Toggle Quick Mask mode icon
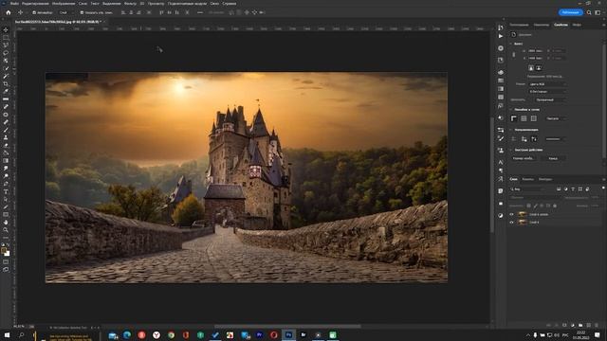This screenshot has width=607, height=341. [6, 262]
